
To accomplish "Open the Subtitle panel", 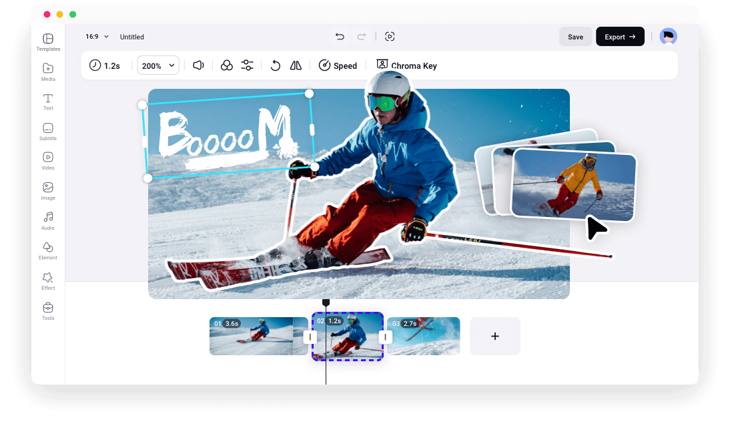I will (48, 132).
